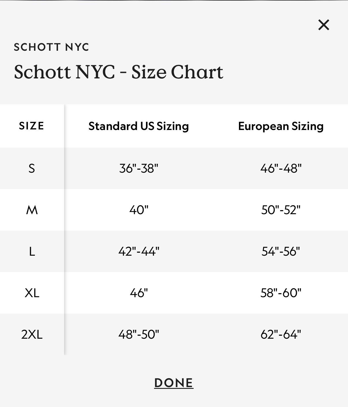Image resolution: width=348 pixels, height=407 pixels.
Task: Select the SCHOTT NYC brand label
Action: coord(51,47)
